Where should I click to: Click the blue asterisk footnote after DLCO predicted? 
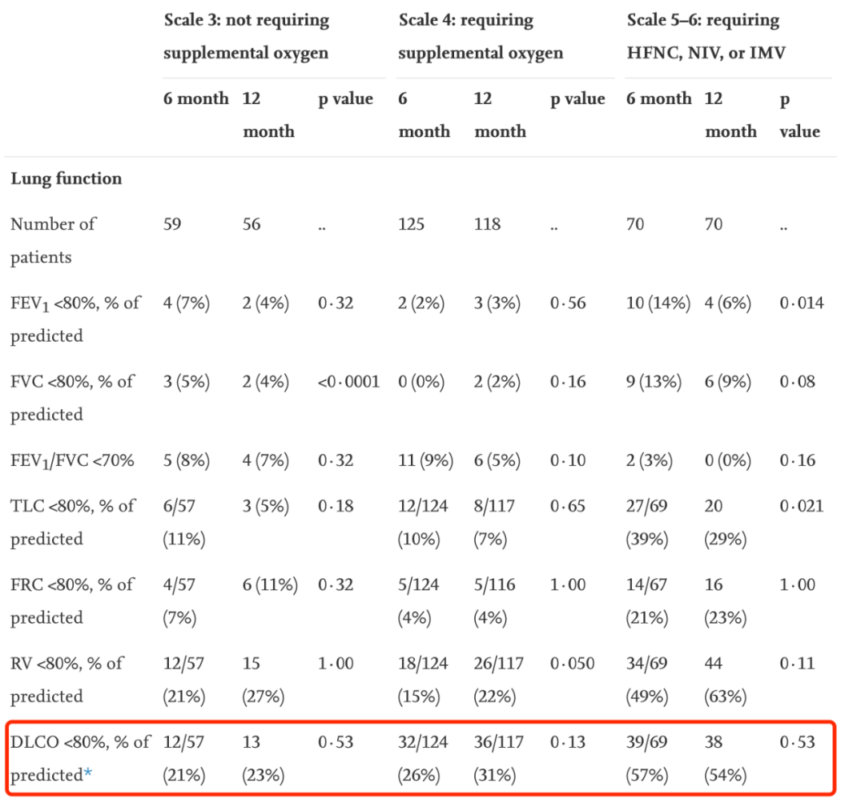(89, 775)
